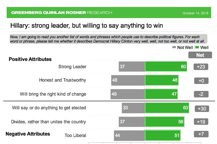Click the slide title about Hillary
The height and width of the screenshot is (144, 217).
click(87, 26)
